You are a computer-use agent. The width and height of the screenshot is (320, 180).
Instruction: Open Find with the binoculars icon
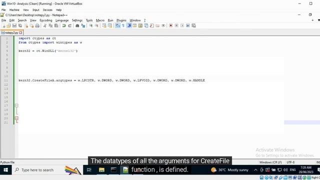point(77,25)
